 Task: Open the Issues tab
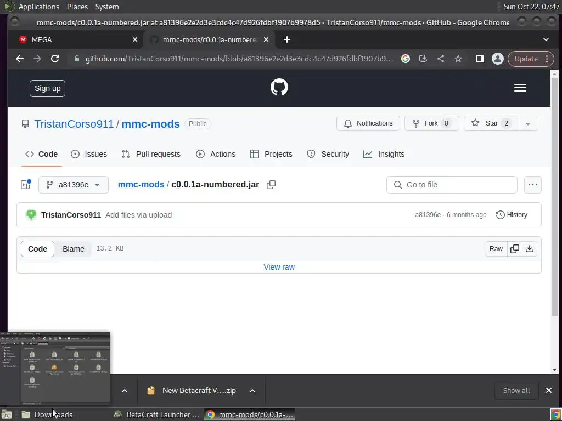[x=89, y=154]
